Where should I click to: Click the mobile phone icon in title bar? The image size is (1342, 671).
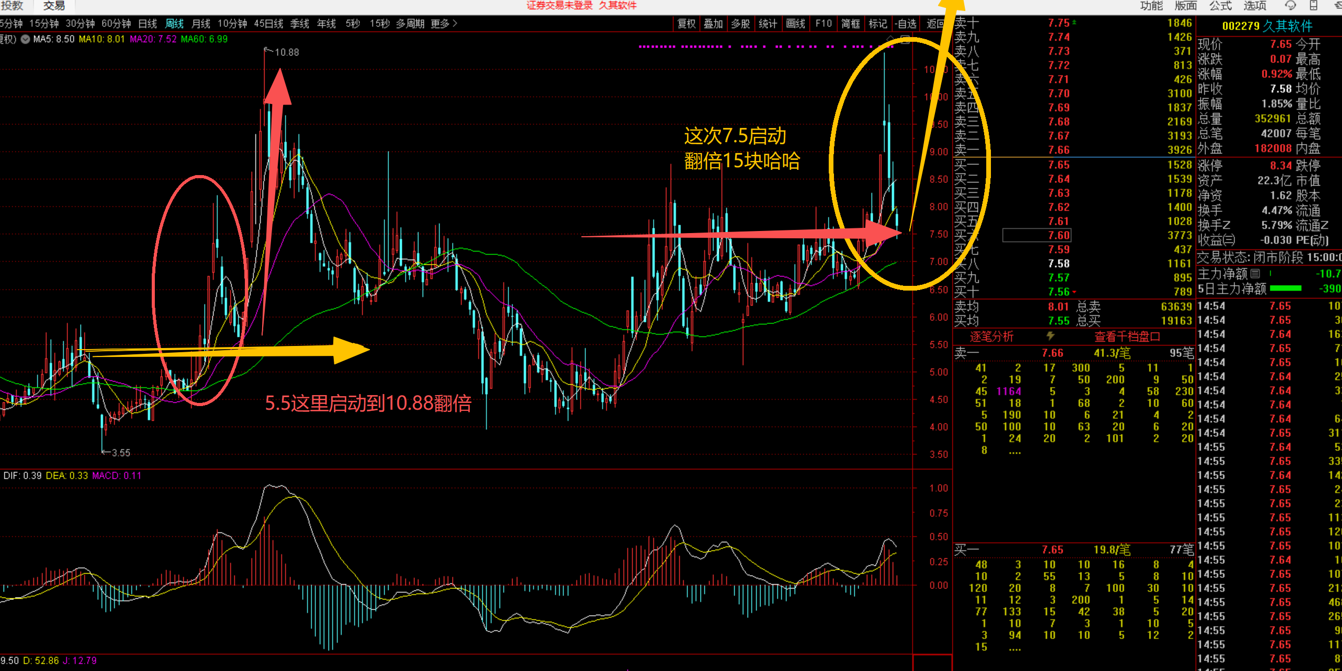coord(1314,6)
